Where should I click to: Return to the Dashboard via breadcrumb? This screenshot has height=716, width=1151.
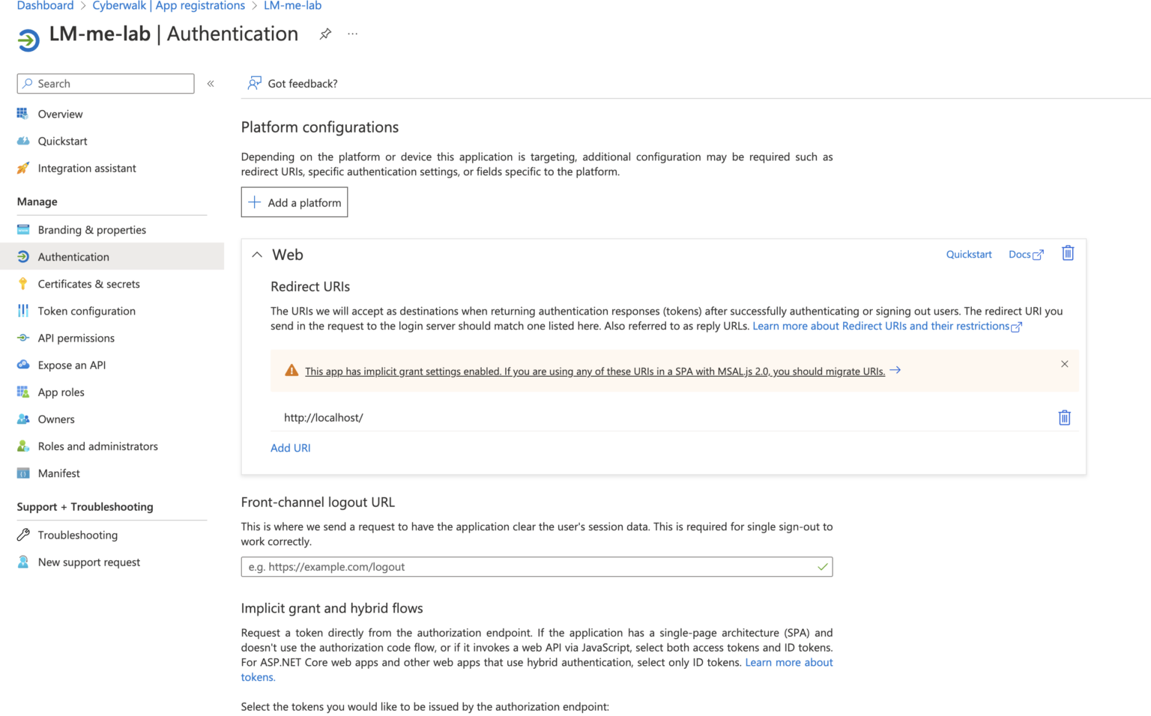coord(45,6)
